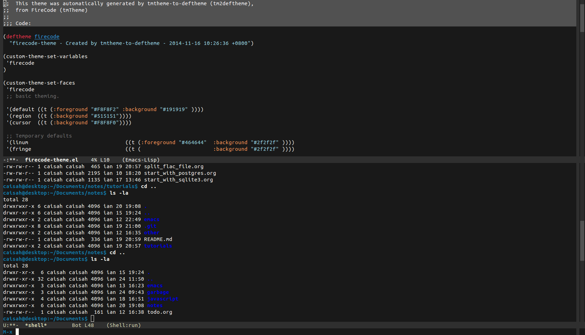The width and height of the screenshot is (585, 335).
Task: Click the -:**- status flags of firecode-theme.el
Action: 11,160
